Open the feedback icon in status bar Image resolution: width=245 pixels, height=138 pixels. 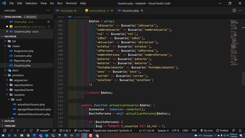(x=234, y=130)
